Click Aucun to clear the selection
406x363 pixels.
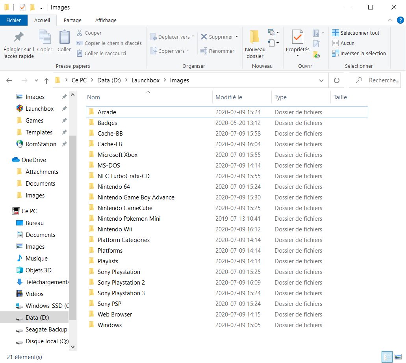[x=343, y=43]
